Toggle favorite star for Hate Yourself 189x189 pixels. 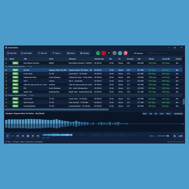pos(6,102)
